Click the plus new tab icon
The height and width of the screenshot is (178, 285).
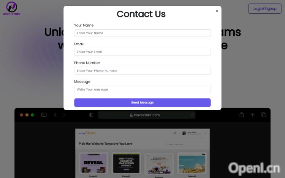click(x=253, y=115)
